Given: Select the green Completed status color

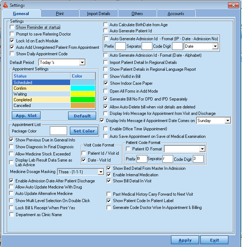Looking at the screenshot, I should pos(83,100).
